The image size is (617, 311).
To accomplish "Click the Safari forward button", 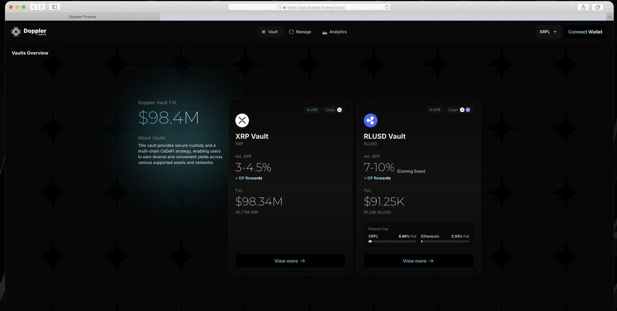I will click(41, 7).
